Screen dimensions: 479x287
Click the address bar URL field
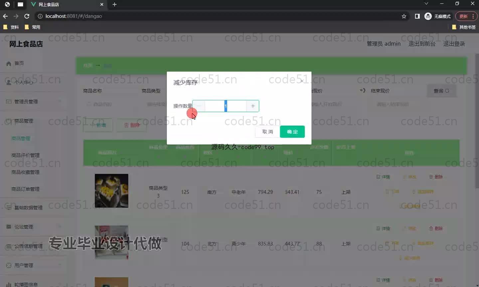point(200,16)
